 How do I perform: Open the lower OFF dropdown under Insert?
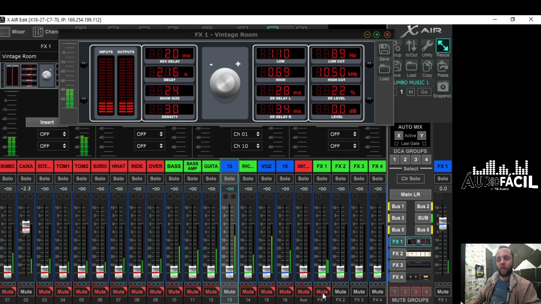[52, 146]
